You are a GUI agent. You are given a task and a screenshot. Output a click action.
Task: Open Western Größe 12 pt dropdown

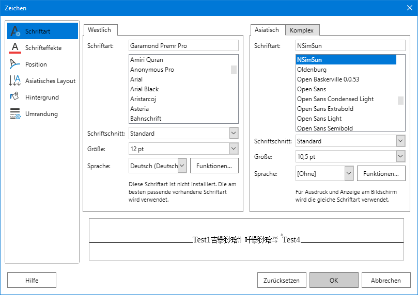[233, 149]
